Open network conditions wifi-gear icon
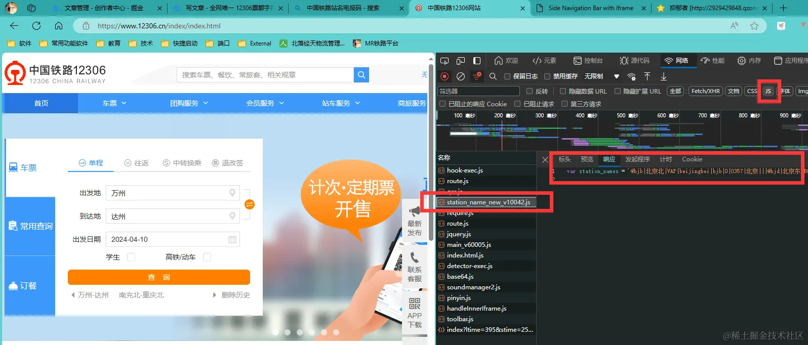This screenshot has height=345, width=808. pos(631,76)
